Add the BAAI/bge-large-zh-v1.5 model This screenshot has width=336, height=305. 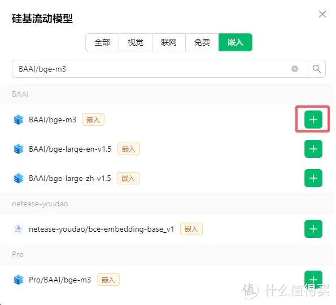click(x=313, y=178)
